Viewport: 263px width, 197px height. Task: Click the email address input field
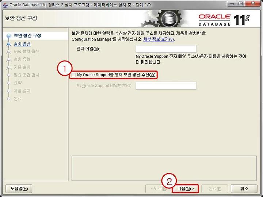pos(166,49)
